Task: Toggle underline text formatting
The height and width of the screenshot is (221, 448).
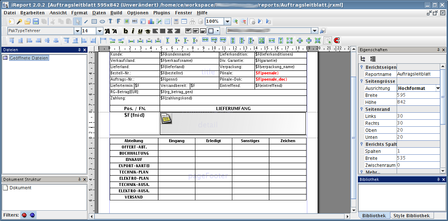Action: (140, 31)
